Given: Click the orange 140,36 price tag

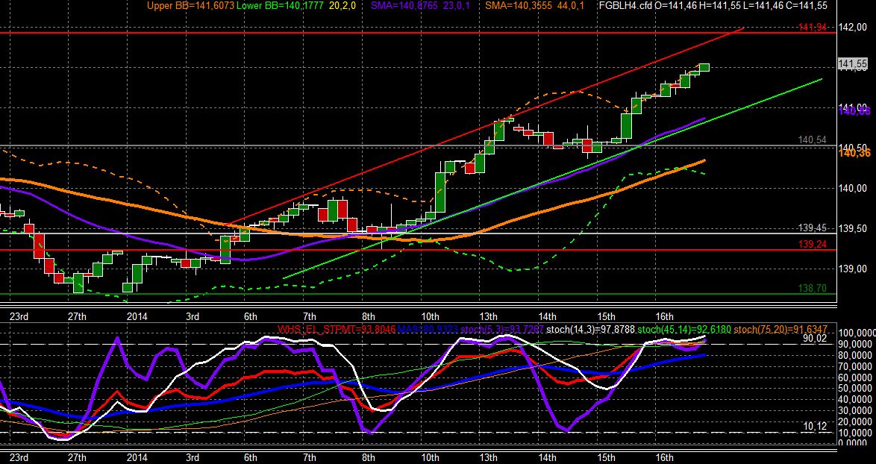Looking at the screenshot, I should 854,153.
